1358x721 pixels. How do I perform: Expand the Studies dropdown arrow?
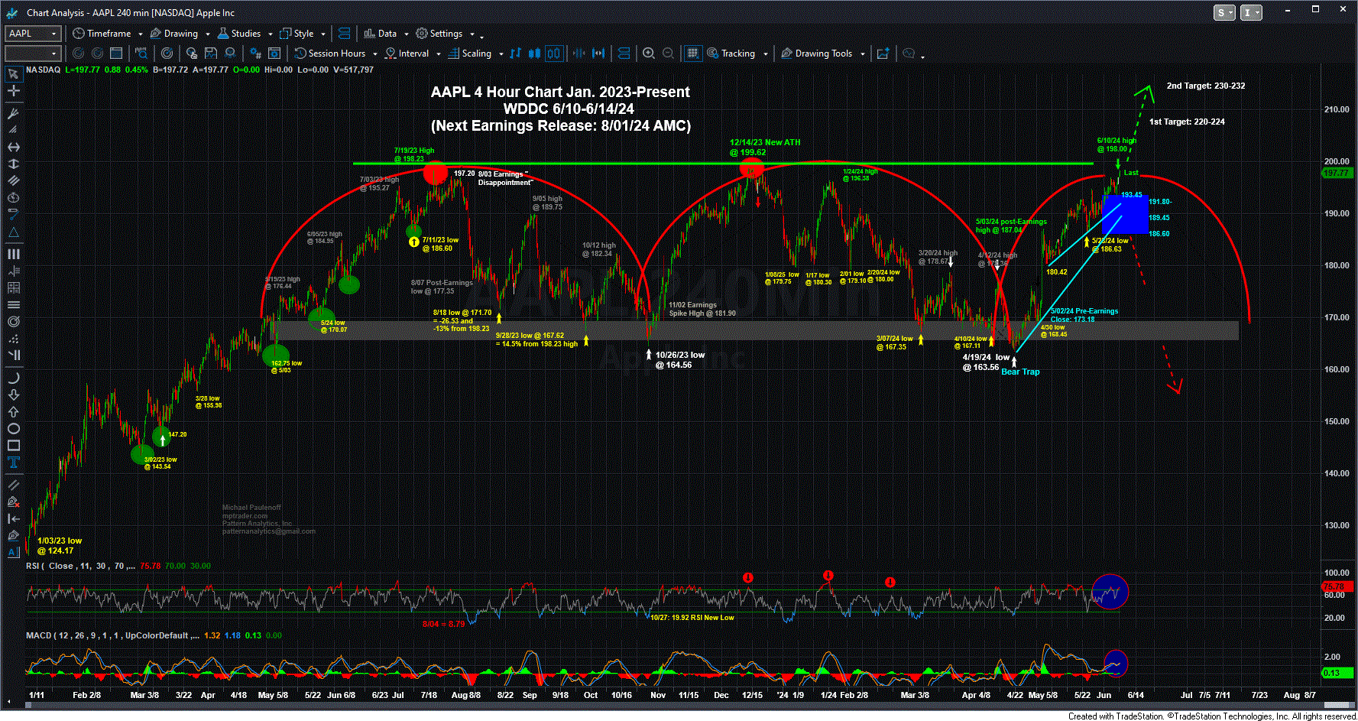(269, 34)
